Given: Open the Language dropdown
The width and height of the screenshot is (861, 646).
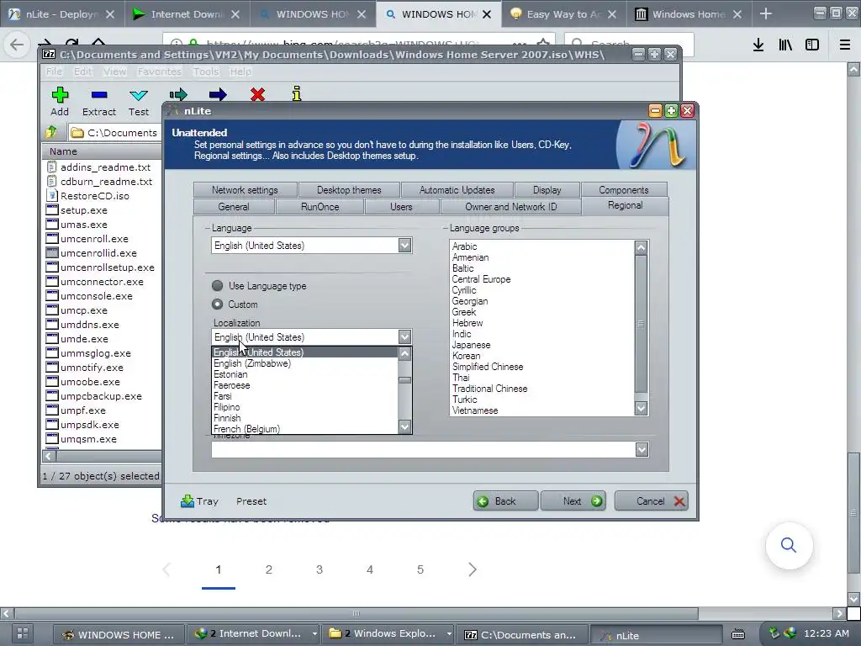Looking at the screenshot, I should click(x=404, y=246).
